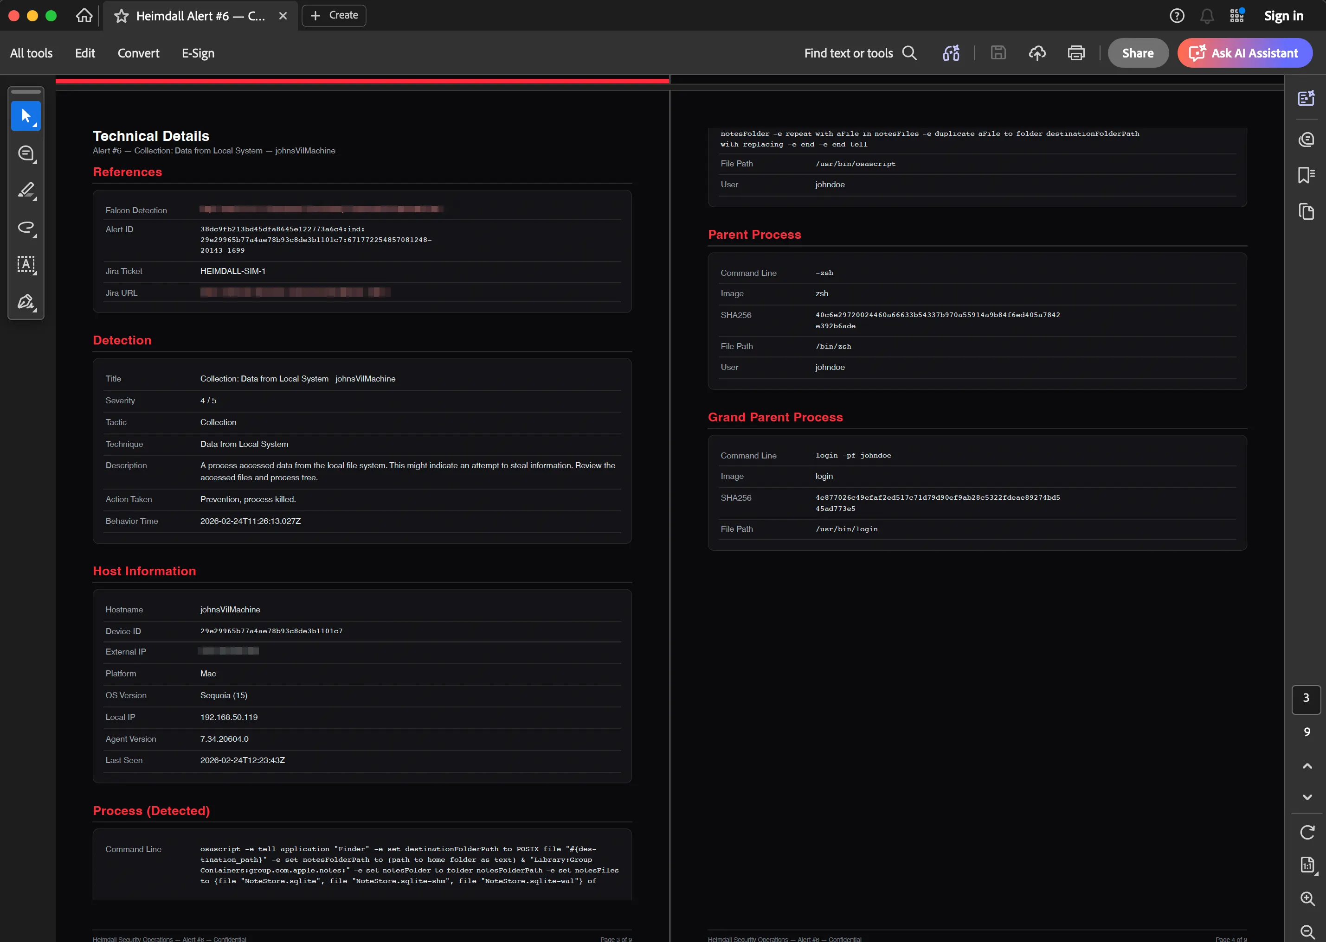Open the notifications bell
Image resolution: width=1326 pixels, height=942 pixels.
point(1207,16)
